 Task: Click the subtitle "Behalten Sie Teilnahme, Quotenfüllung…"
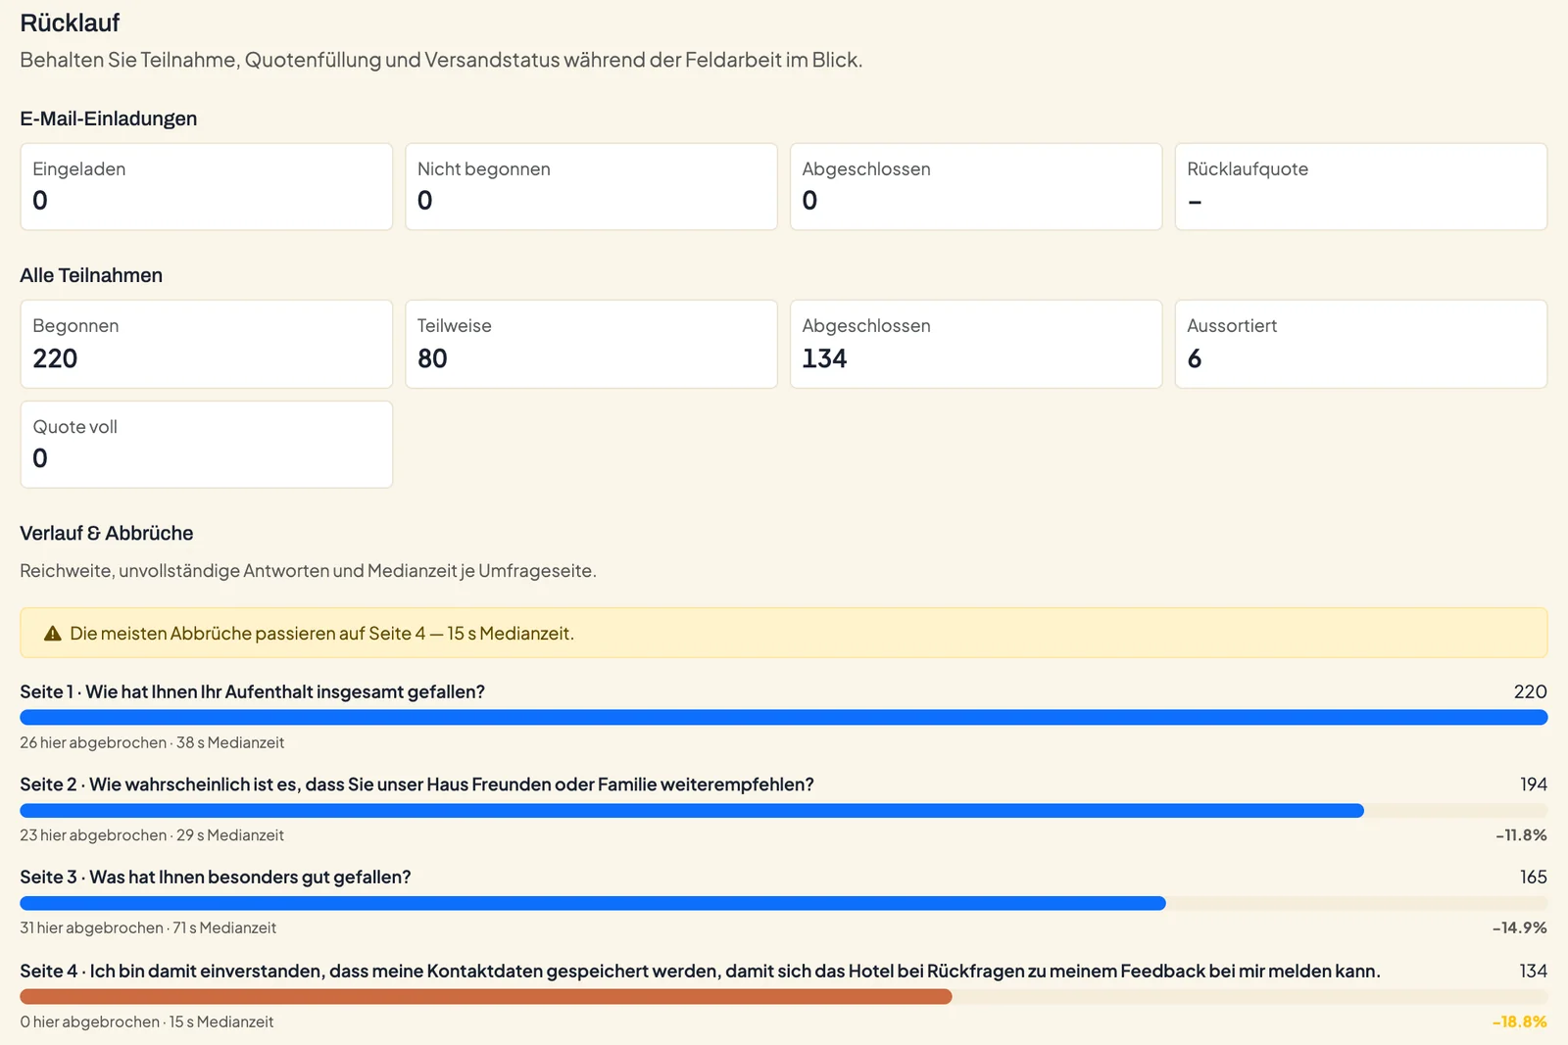(x=441, y=60)
